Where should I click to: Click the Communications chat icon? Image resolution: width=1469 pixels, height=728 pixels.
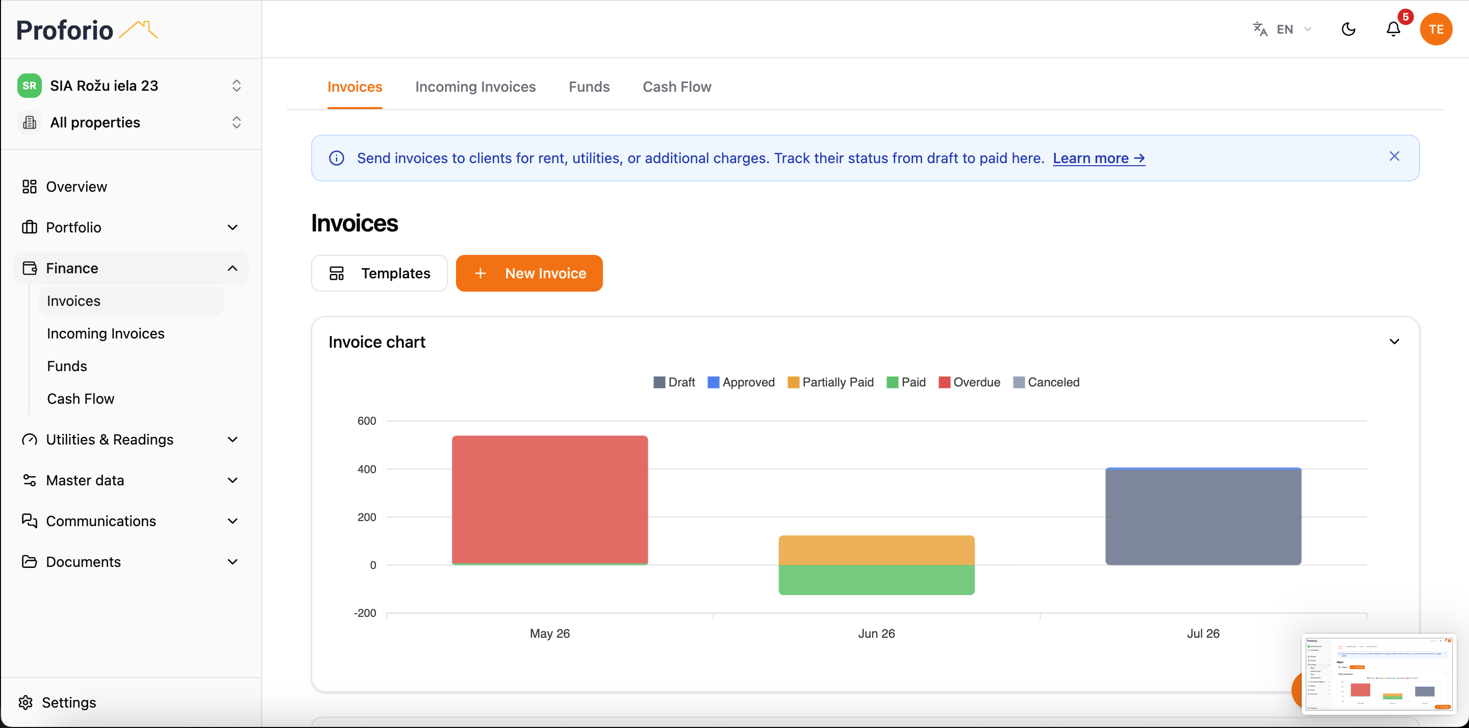click(x=29, y=521)
